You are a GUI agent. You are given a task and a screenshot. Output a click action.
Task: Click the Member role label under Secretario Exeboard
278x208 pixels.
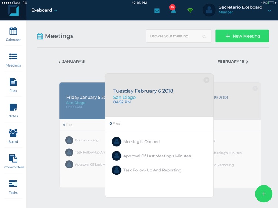point(225,12)
